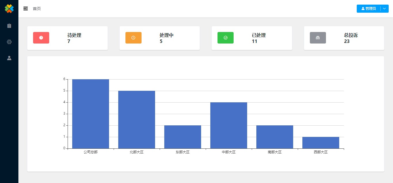Image resolution: width=393 pixels, height=183 pixels.
Task: Open the user profile sidebar icon
Action: click(9, 58)
